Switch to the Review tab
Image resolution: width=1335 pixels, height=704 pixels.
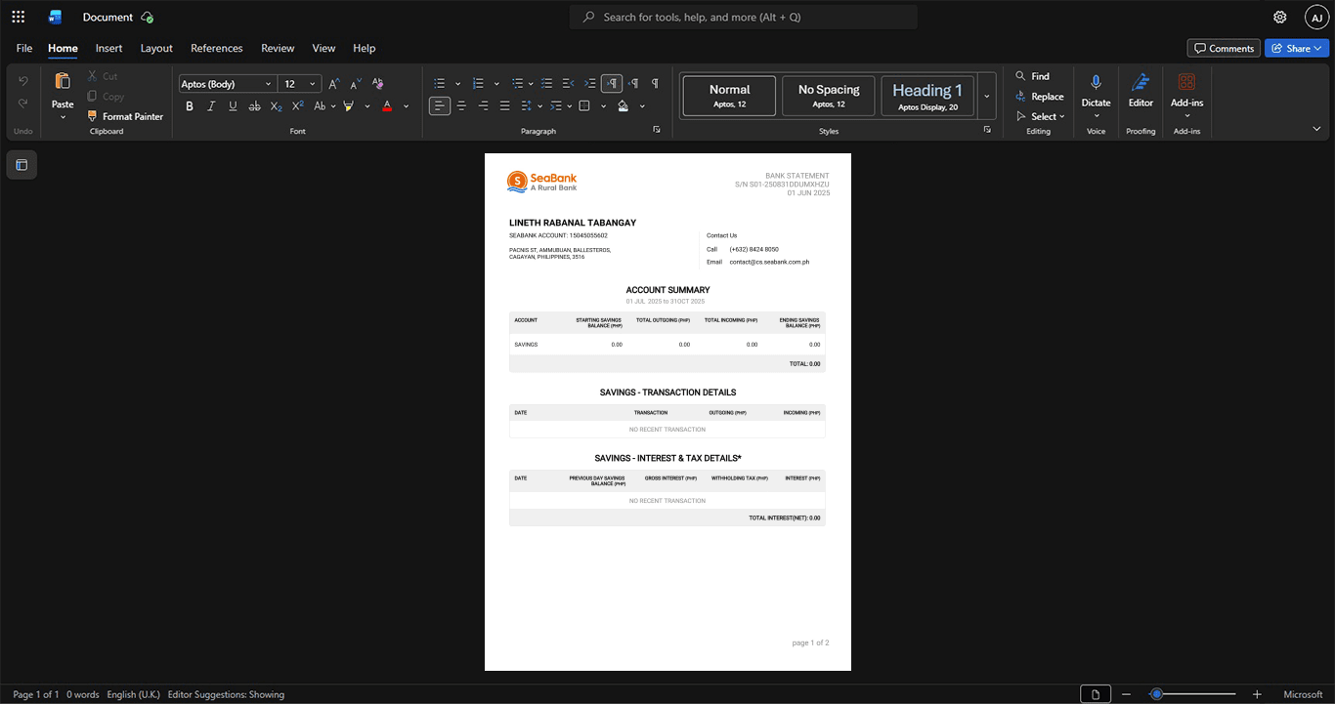coord(278,48)
